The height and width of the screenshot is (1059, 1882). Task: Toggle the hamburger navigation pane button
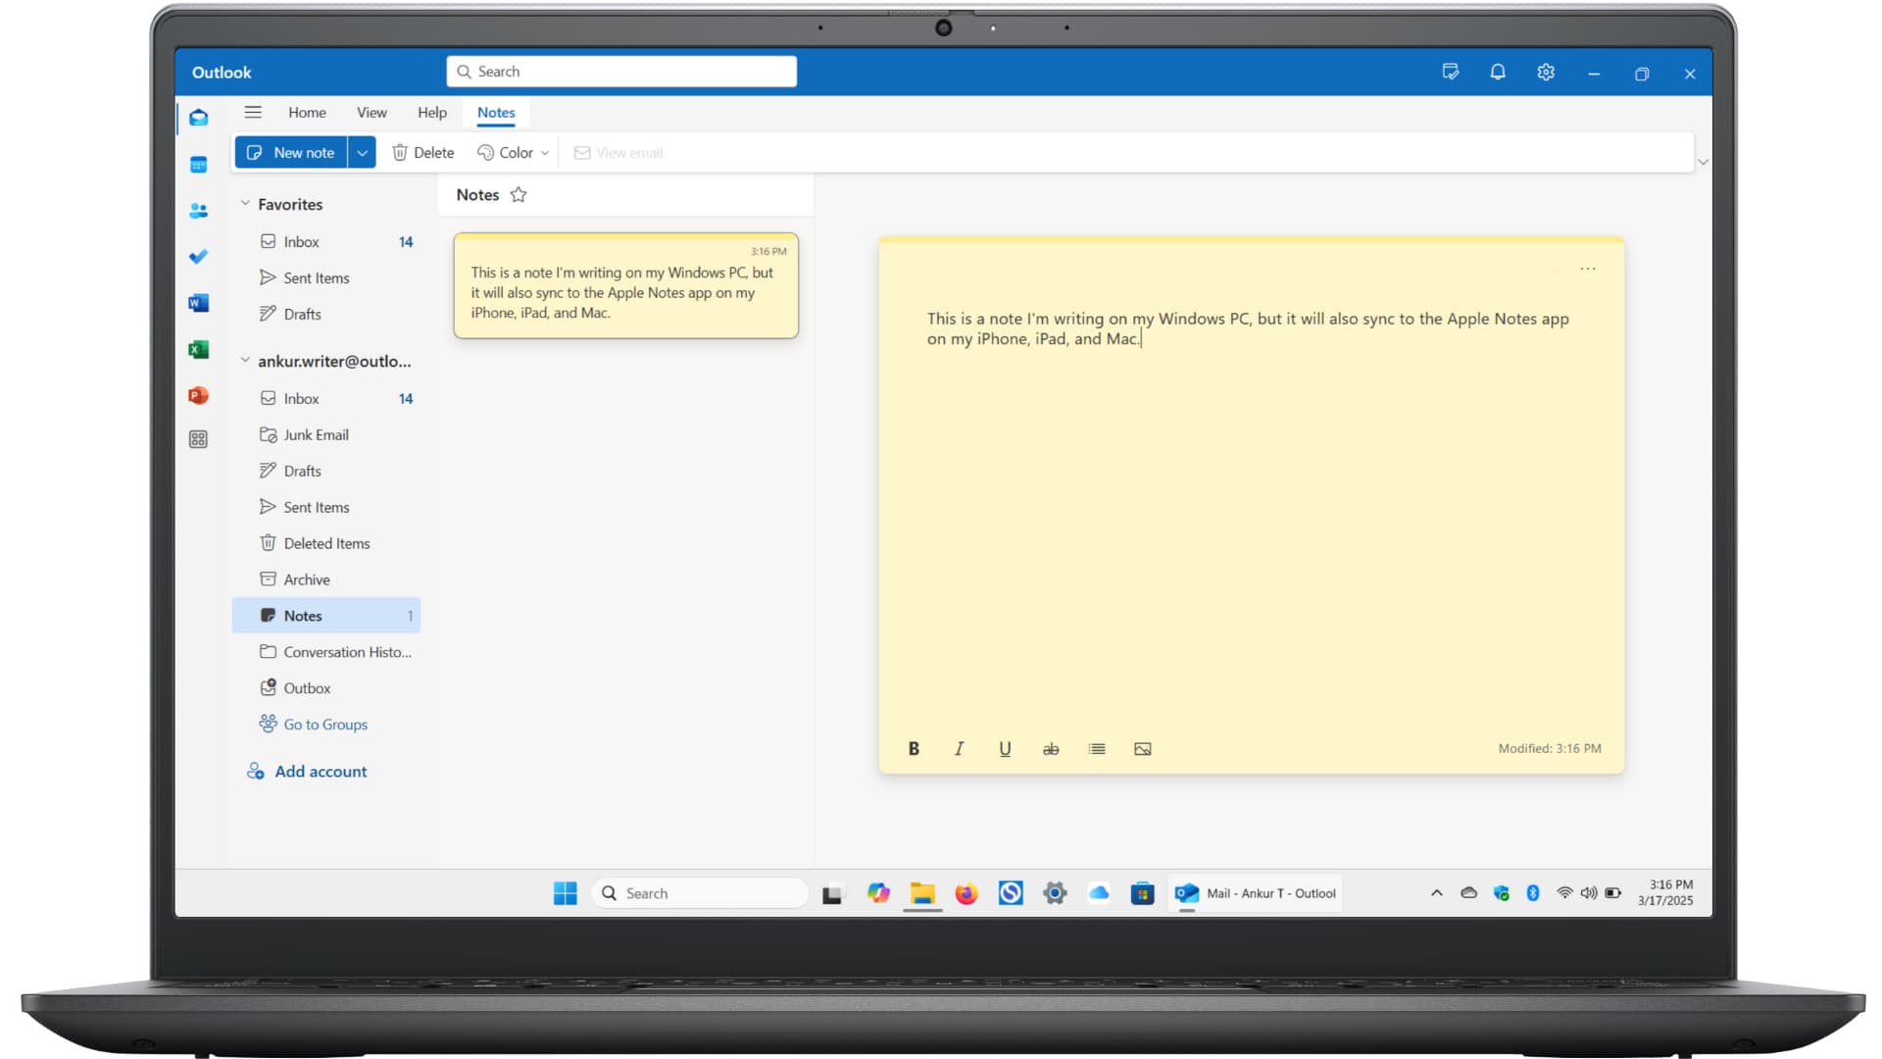coord(253,112)
